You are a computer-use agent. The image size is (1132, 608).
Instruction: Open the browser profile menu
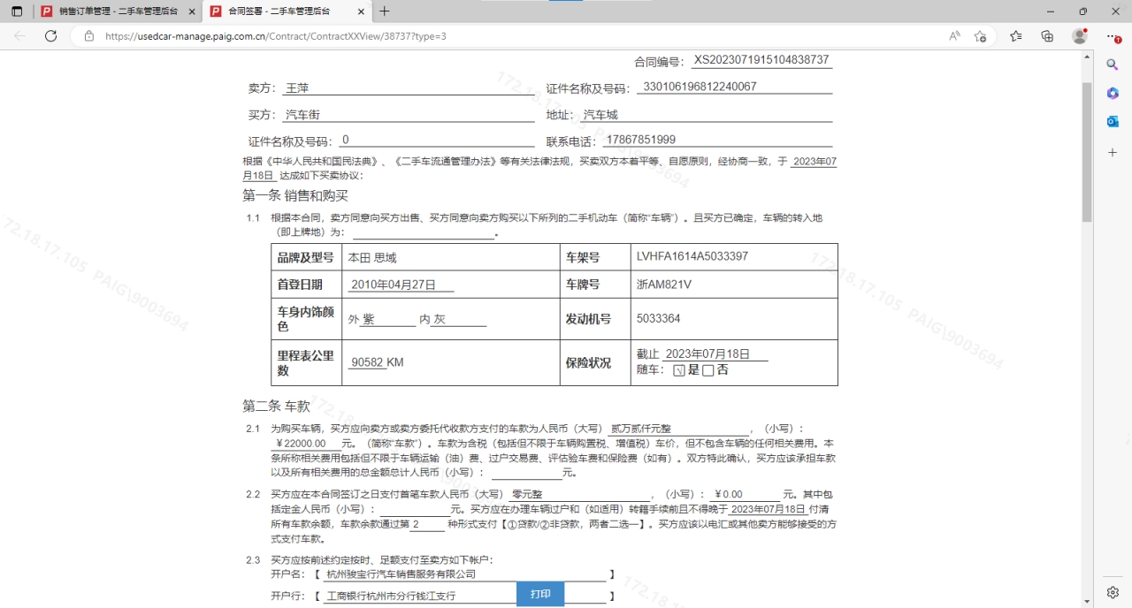(1079, 36)
